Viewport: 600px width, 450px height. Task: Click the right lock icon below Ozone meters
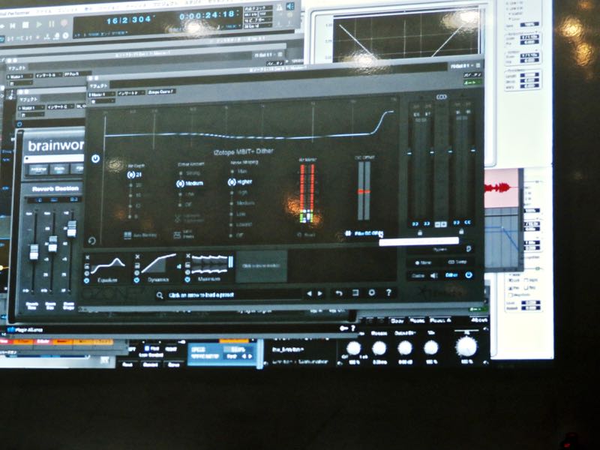461,232
